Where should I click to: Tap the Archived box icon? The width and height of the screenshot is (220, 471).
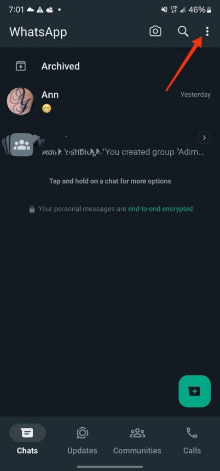pyautogui.click(x=20, y=66)
